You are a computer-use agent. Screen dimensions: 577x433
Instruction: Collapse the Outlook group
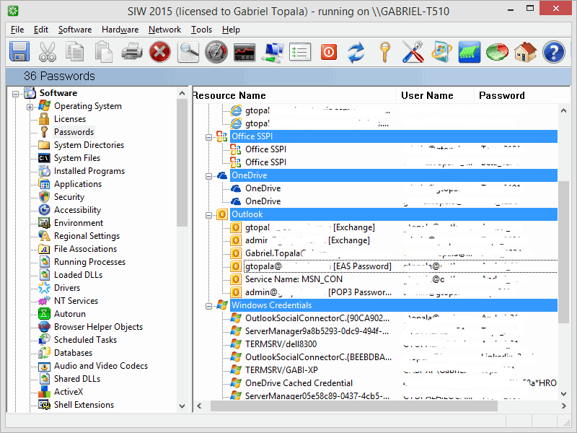[x=208, y=215]
